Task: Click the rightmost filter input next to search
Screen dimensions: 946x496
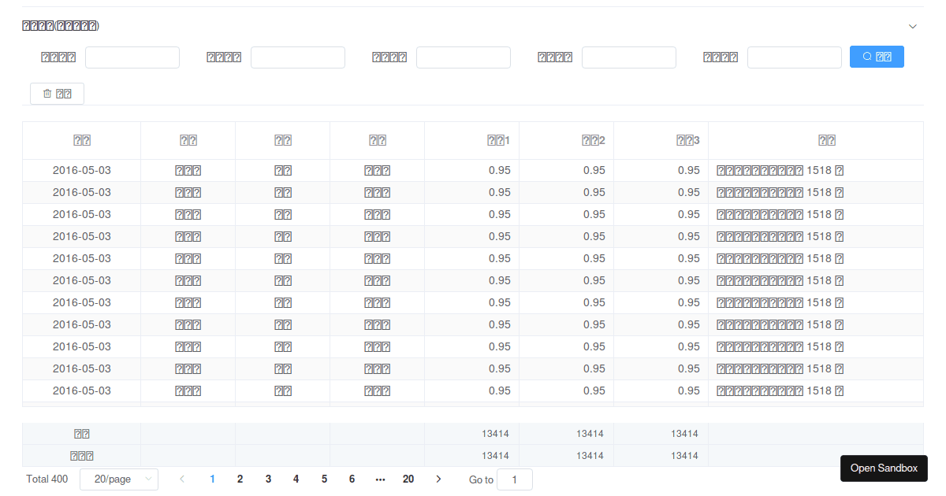Action: [795, 56]
